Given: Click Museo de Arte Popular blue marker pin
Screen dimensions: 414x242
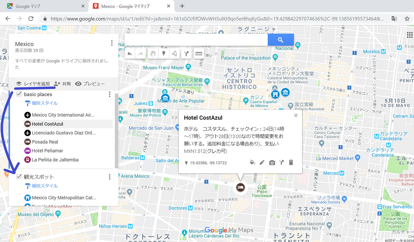Looking at the screenshot, I should [x=165, y=98].
